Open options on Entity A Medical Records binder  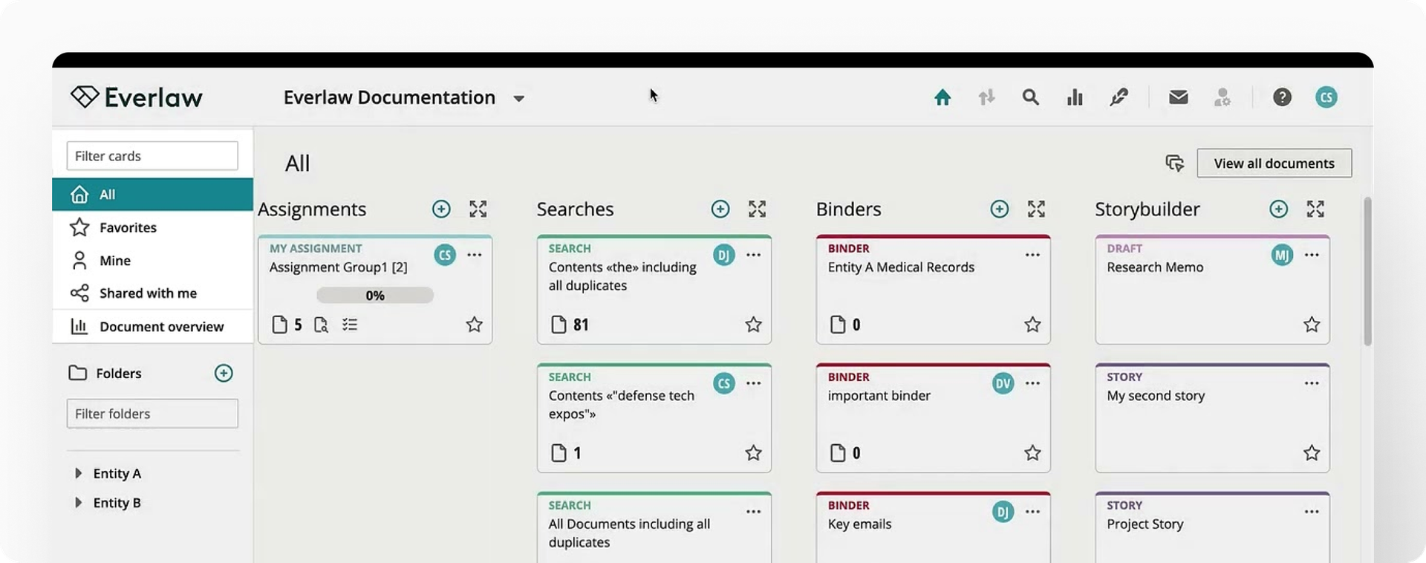coord(1032,255)
